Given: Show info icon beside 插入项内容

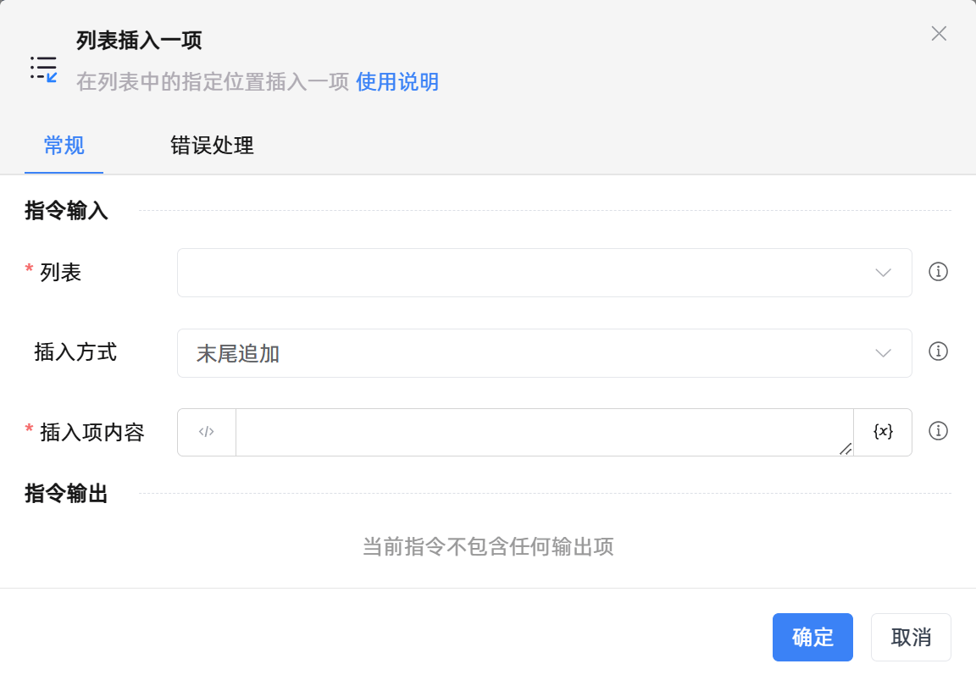Looking at the screenshot, I should [938, 431].
